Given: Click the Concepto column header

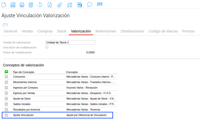Looking at the screenshot, I should coord(72,72).
